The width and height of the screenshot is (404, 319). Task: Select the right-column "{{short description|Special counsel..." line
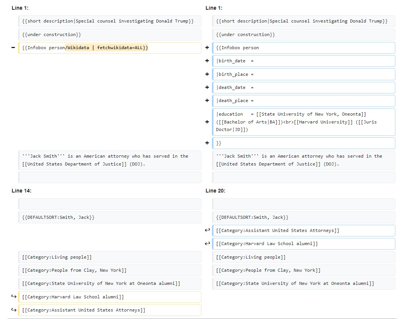(304, 21)
